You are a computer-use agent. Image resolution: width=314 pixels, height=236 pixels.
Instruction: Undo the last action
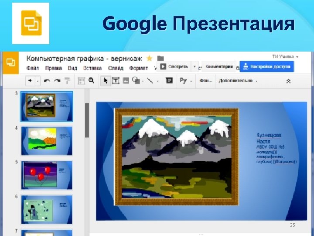point(47,81)
